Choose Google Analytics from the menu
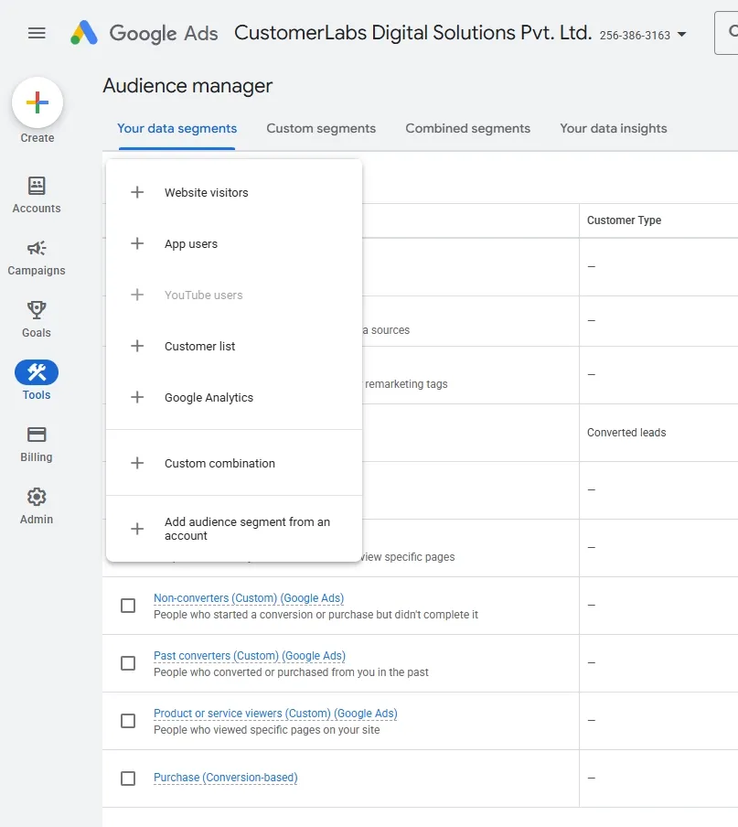Screen dimensions: 738x827 (234, 397)
